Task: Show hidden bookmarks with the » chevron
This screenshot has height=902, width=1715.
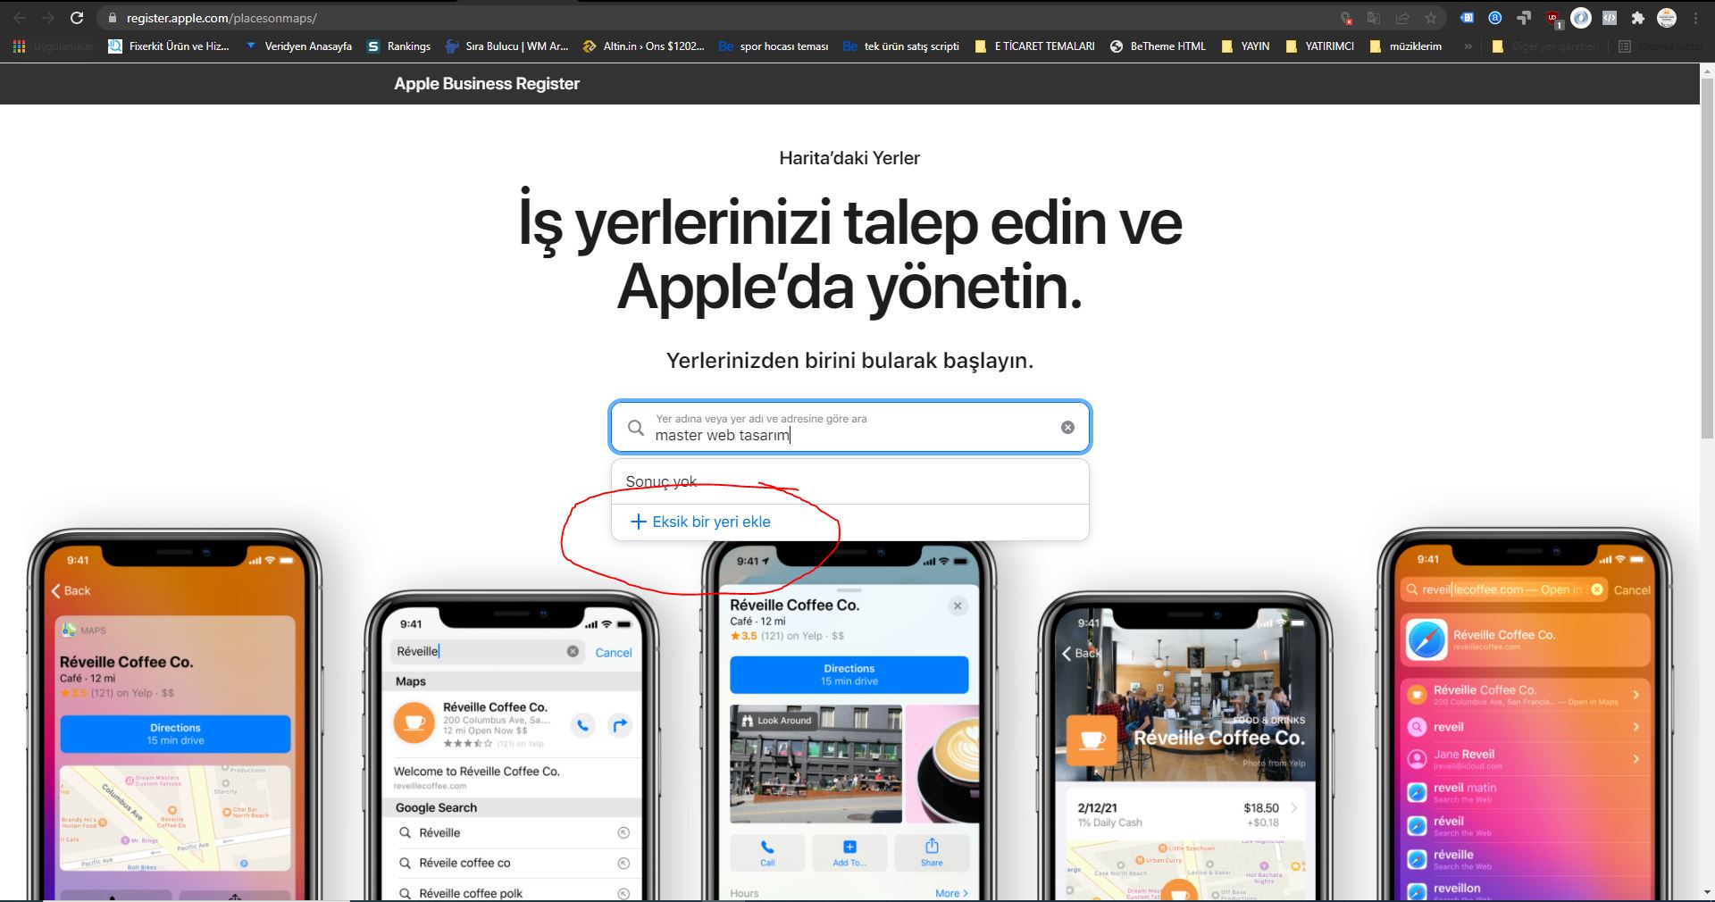Action: coord(1468,46)
